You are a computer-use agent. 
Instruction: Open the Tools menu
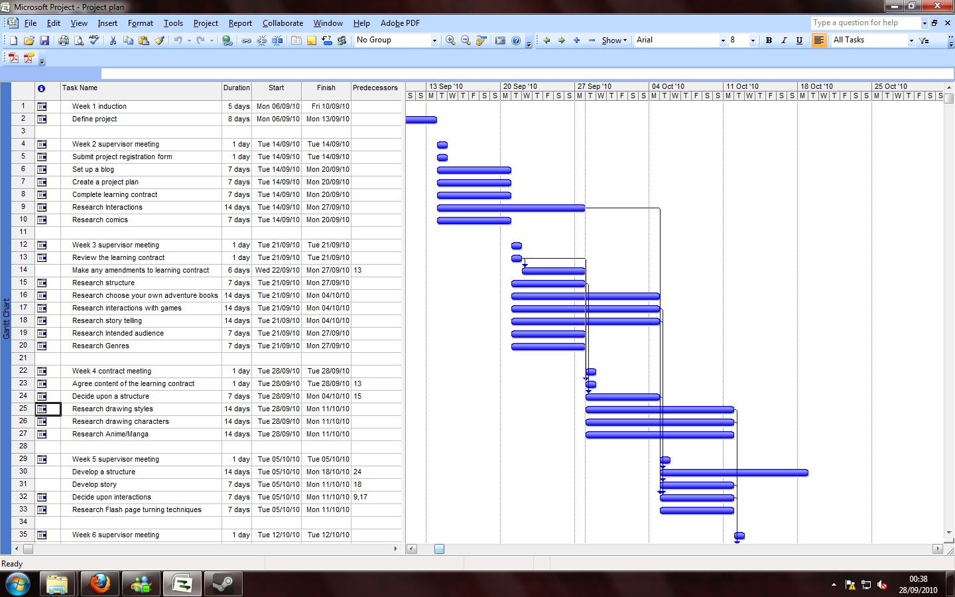(173, 23)
